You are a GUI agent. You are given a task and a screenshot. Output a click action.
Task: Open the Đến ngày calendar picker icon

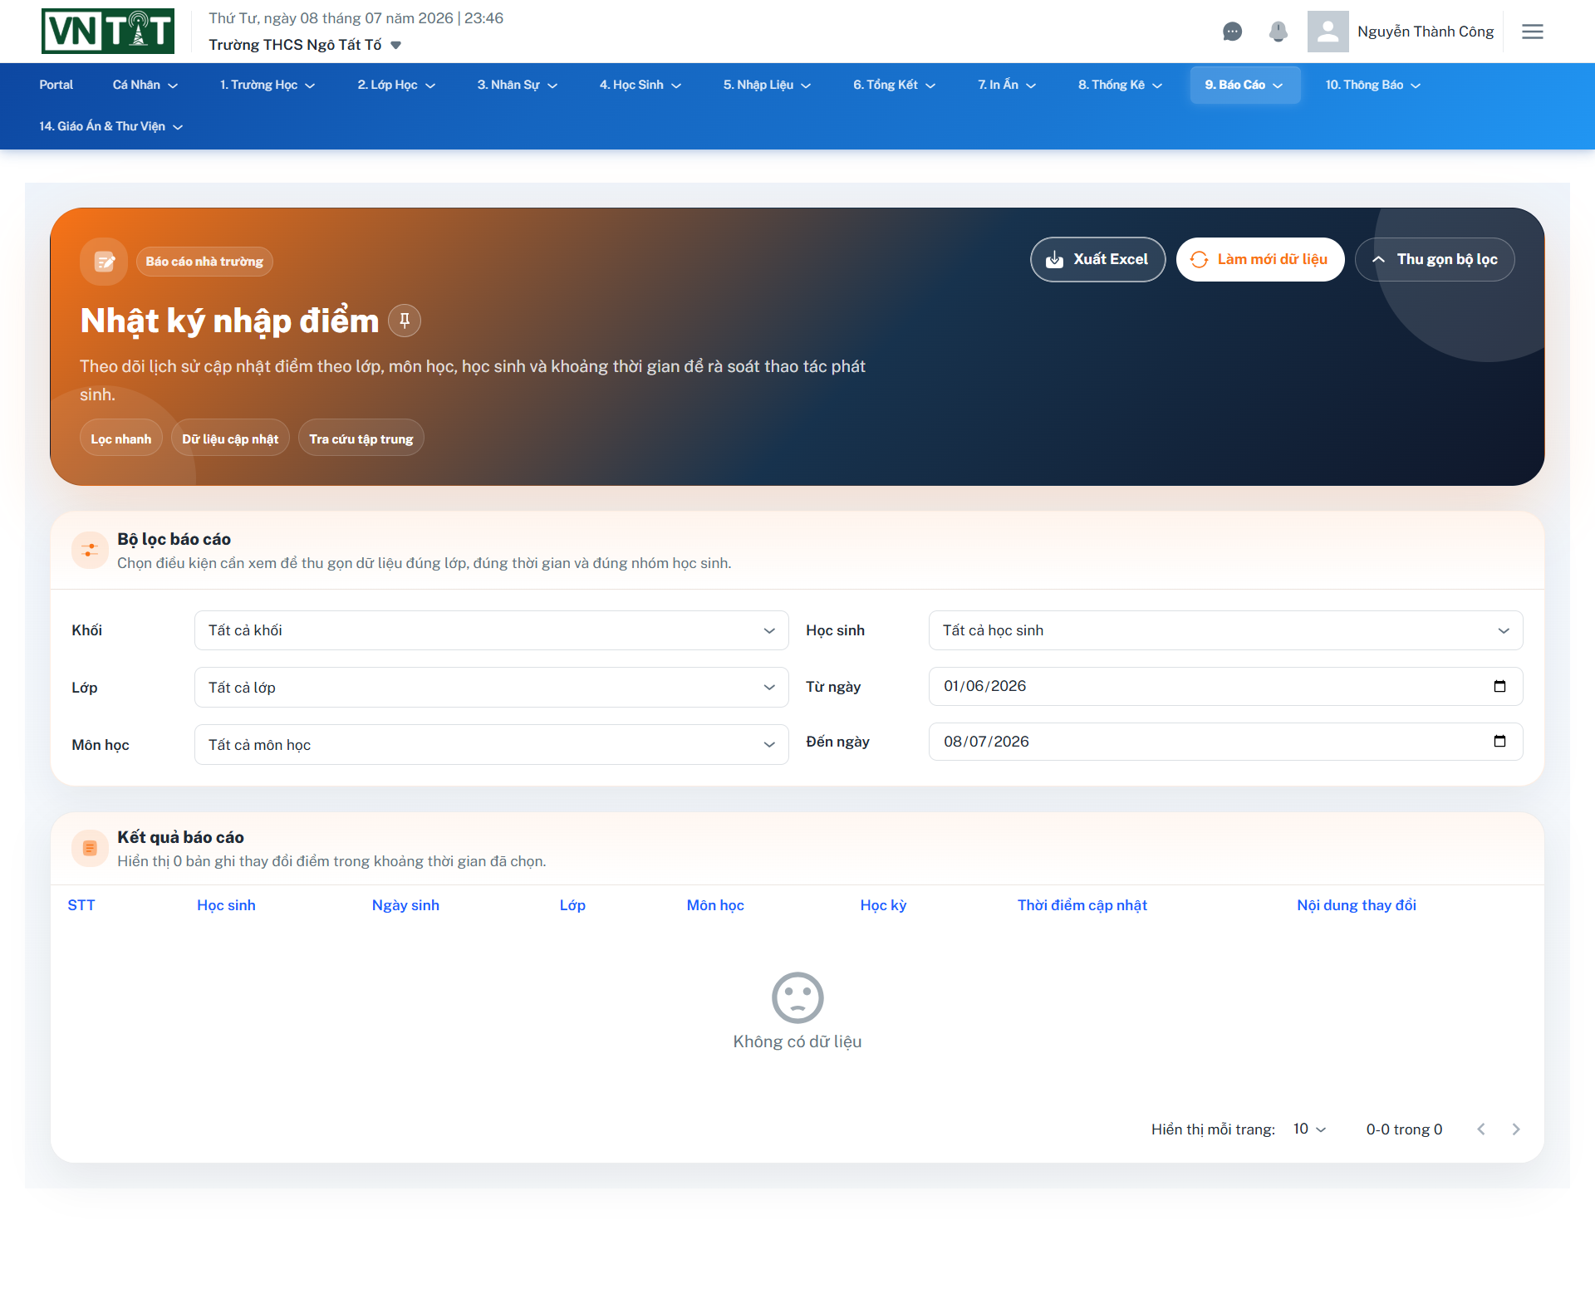click(1499, 742)
